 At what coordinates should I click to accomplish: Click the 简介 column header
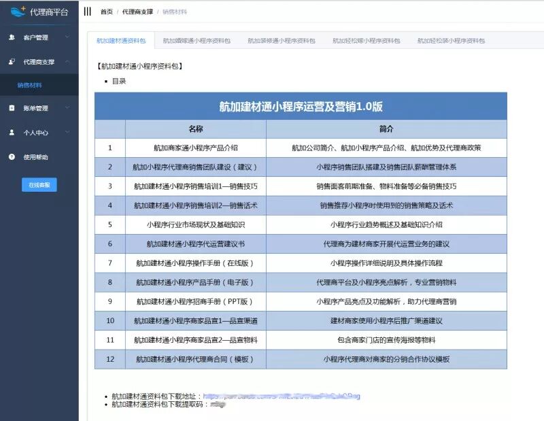[x=386, y=129]
